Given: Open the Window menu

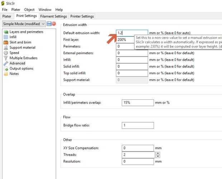Looking at the screenshot, I should tap(45, 10).
